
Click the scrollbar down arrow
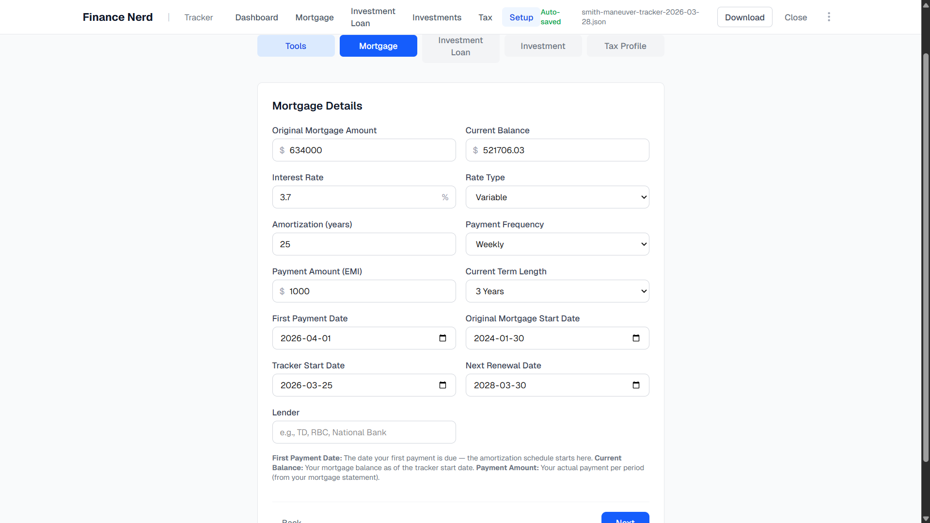pyautogui.click(x=926, y=518)
